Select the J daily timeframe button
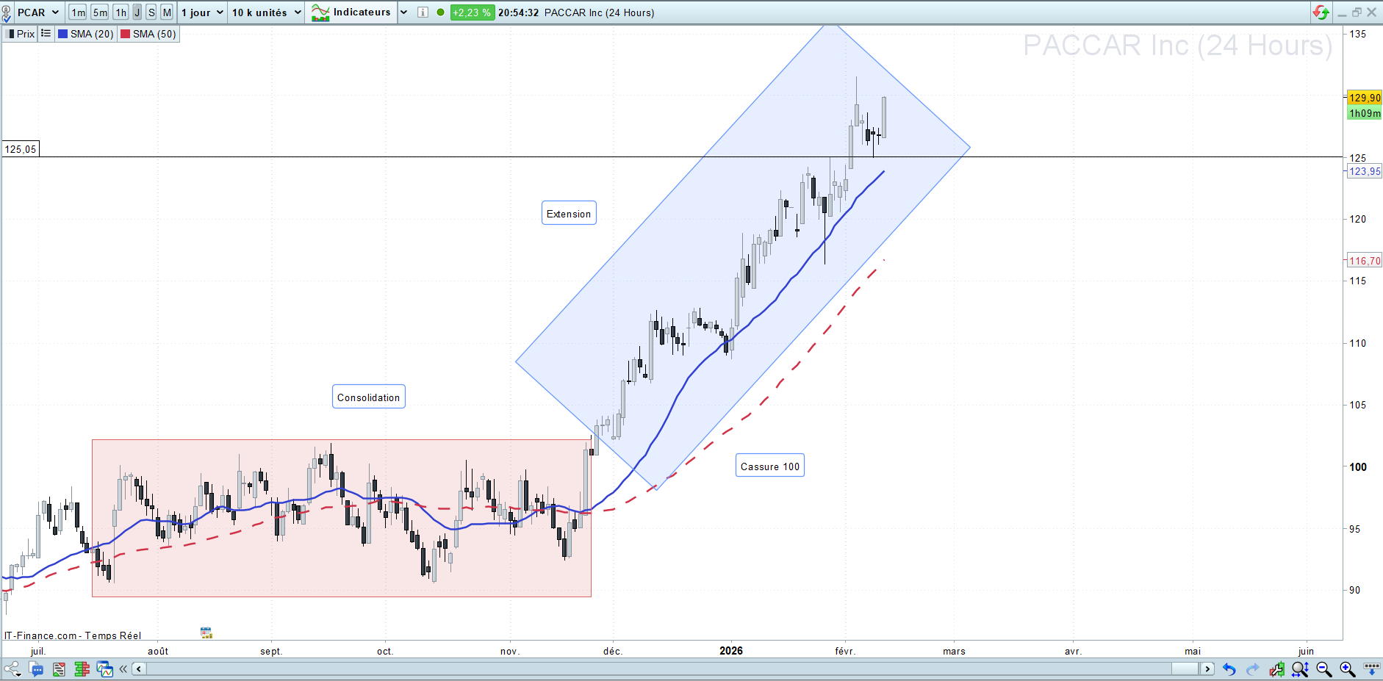Image resolution: width=1383 pixels, height=681 pixels. pyautogui.click(x=137, y=12)
